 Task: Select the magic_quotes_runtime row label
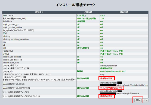[x=13, y=27]
